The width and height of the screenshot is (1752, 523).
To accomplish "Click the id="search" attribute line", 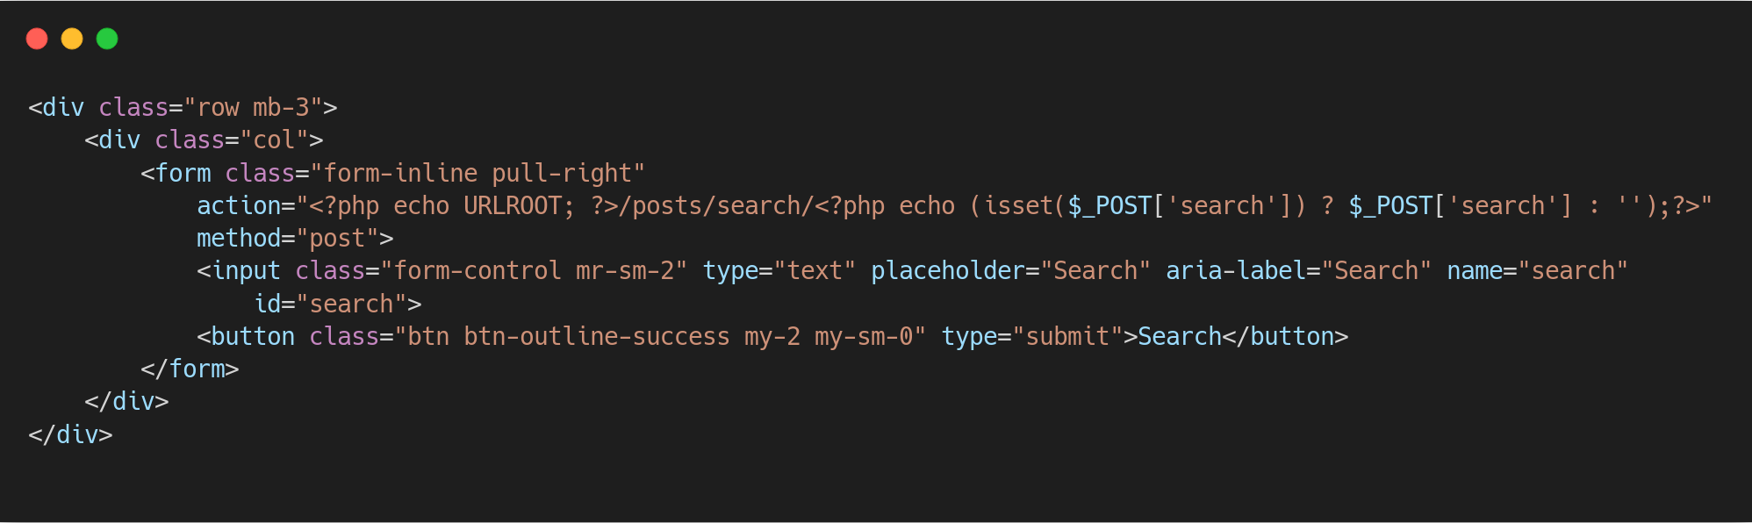I will 330,304.
